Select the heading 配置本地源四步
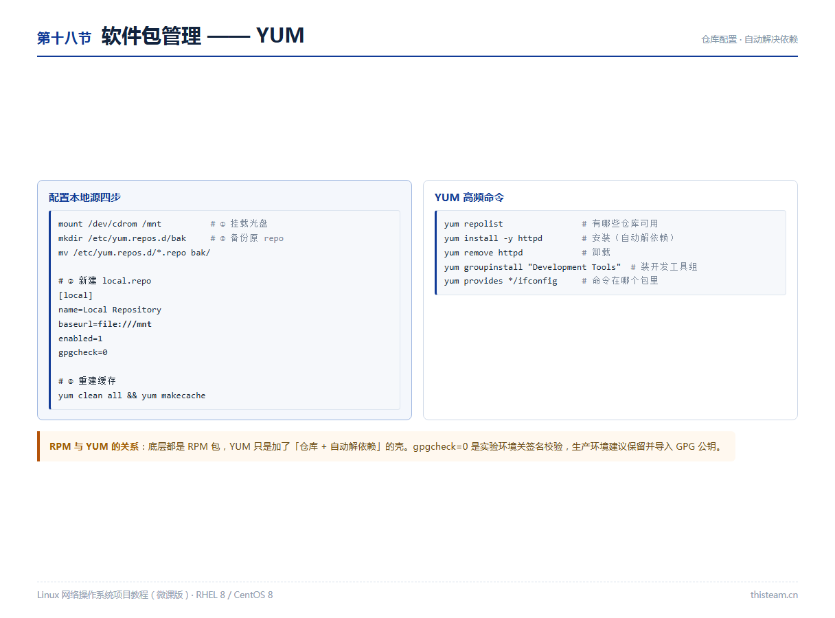Image resolution: width=835 pixels, height=618 pixels. 84,197
